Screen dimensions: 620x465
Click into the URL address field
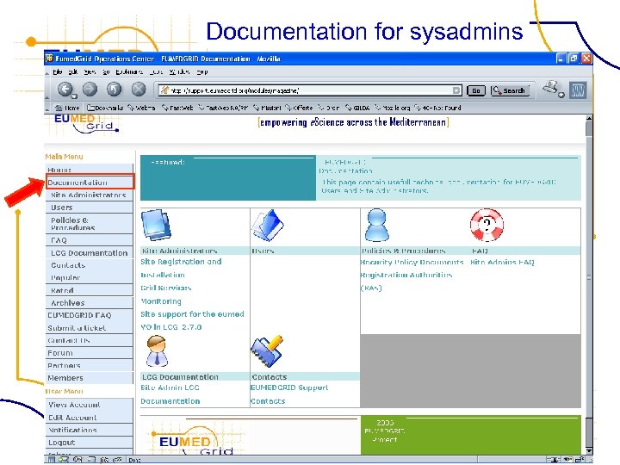[x=310, y=90]
